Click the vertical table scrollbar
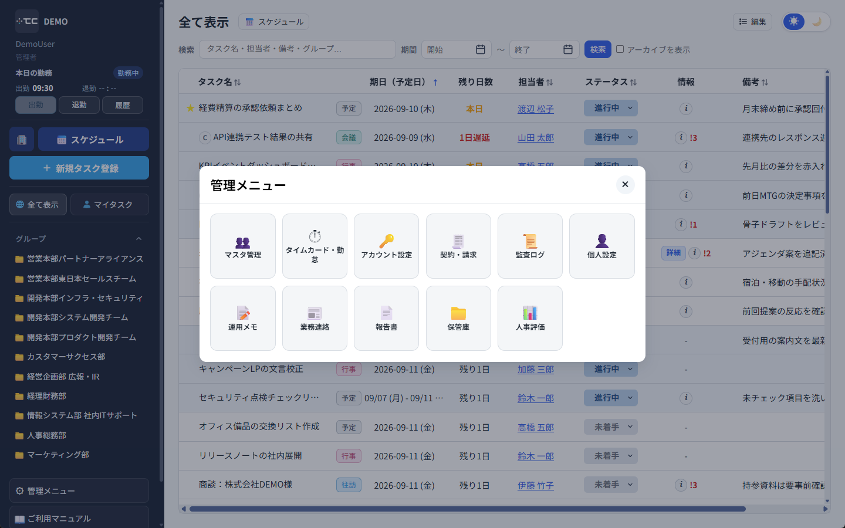 tap(827, 144)
